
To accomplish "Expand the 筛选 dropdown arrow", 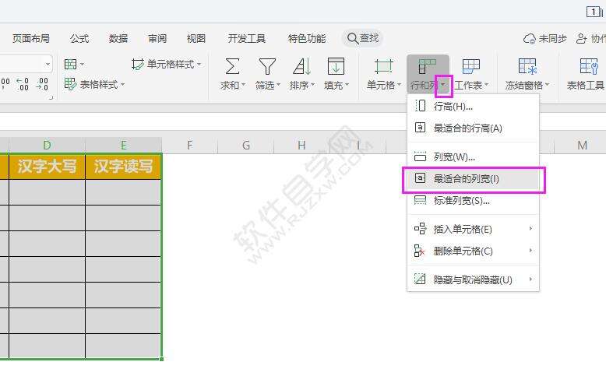I will (x=278, y=85).
